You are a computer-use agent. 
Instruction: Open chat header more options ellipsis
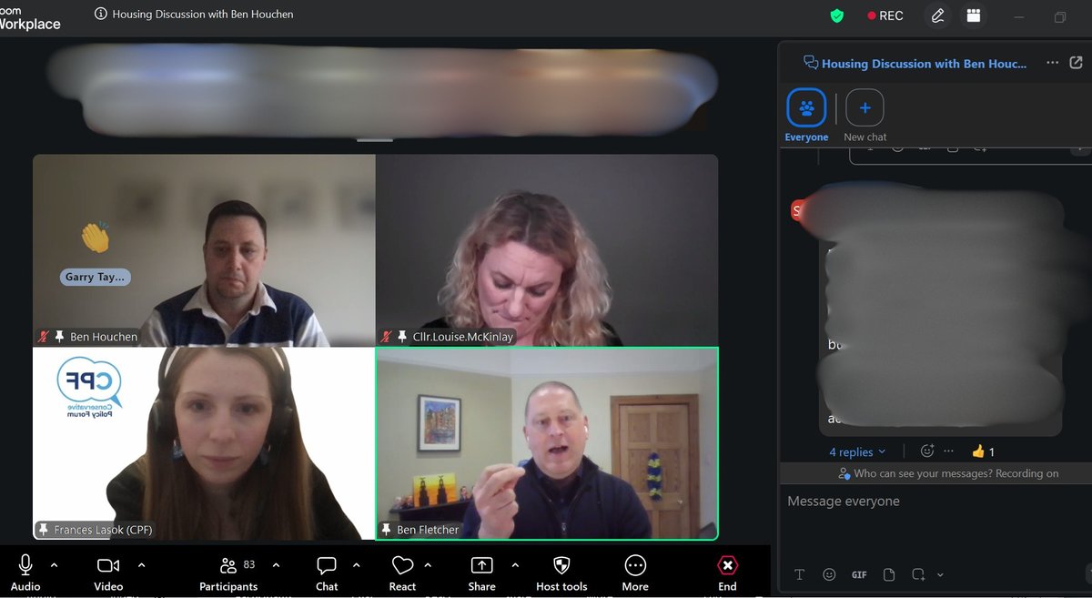click(1052, 63)
